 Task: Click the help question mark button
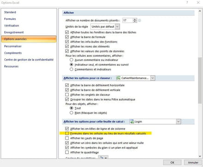[187, 3]
